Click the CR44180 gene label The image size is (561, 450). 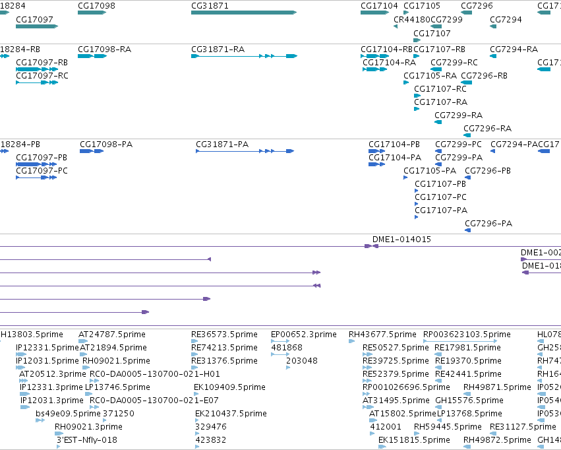412,20
